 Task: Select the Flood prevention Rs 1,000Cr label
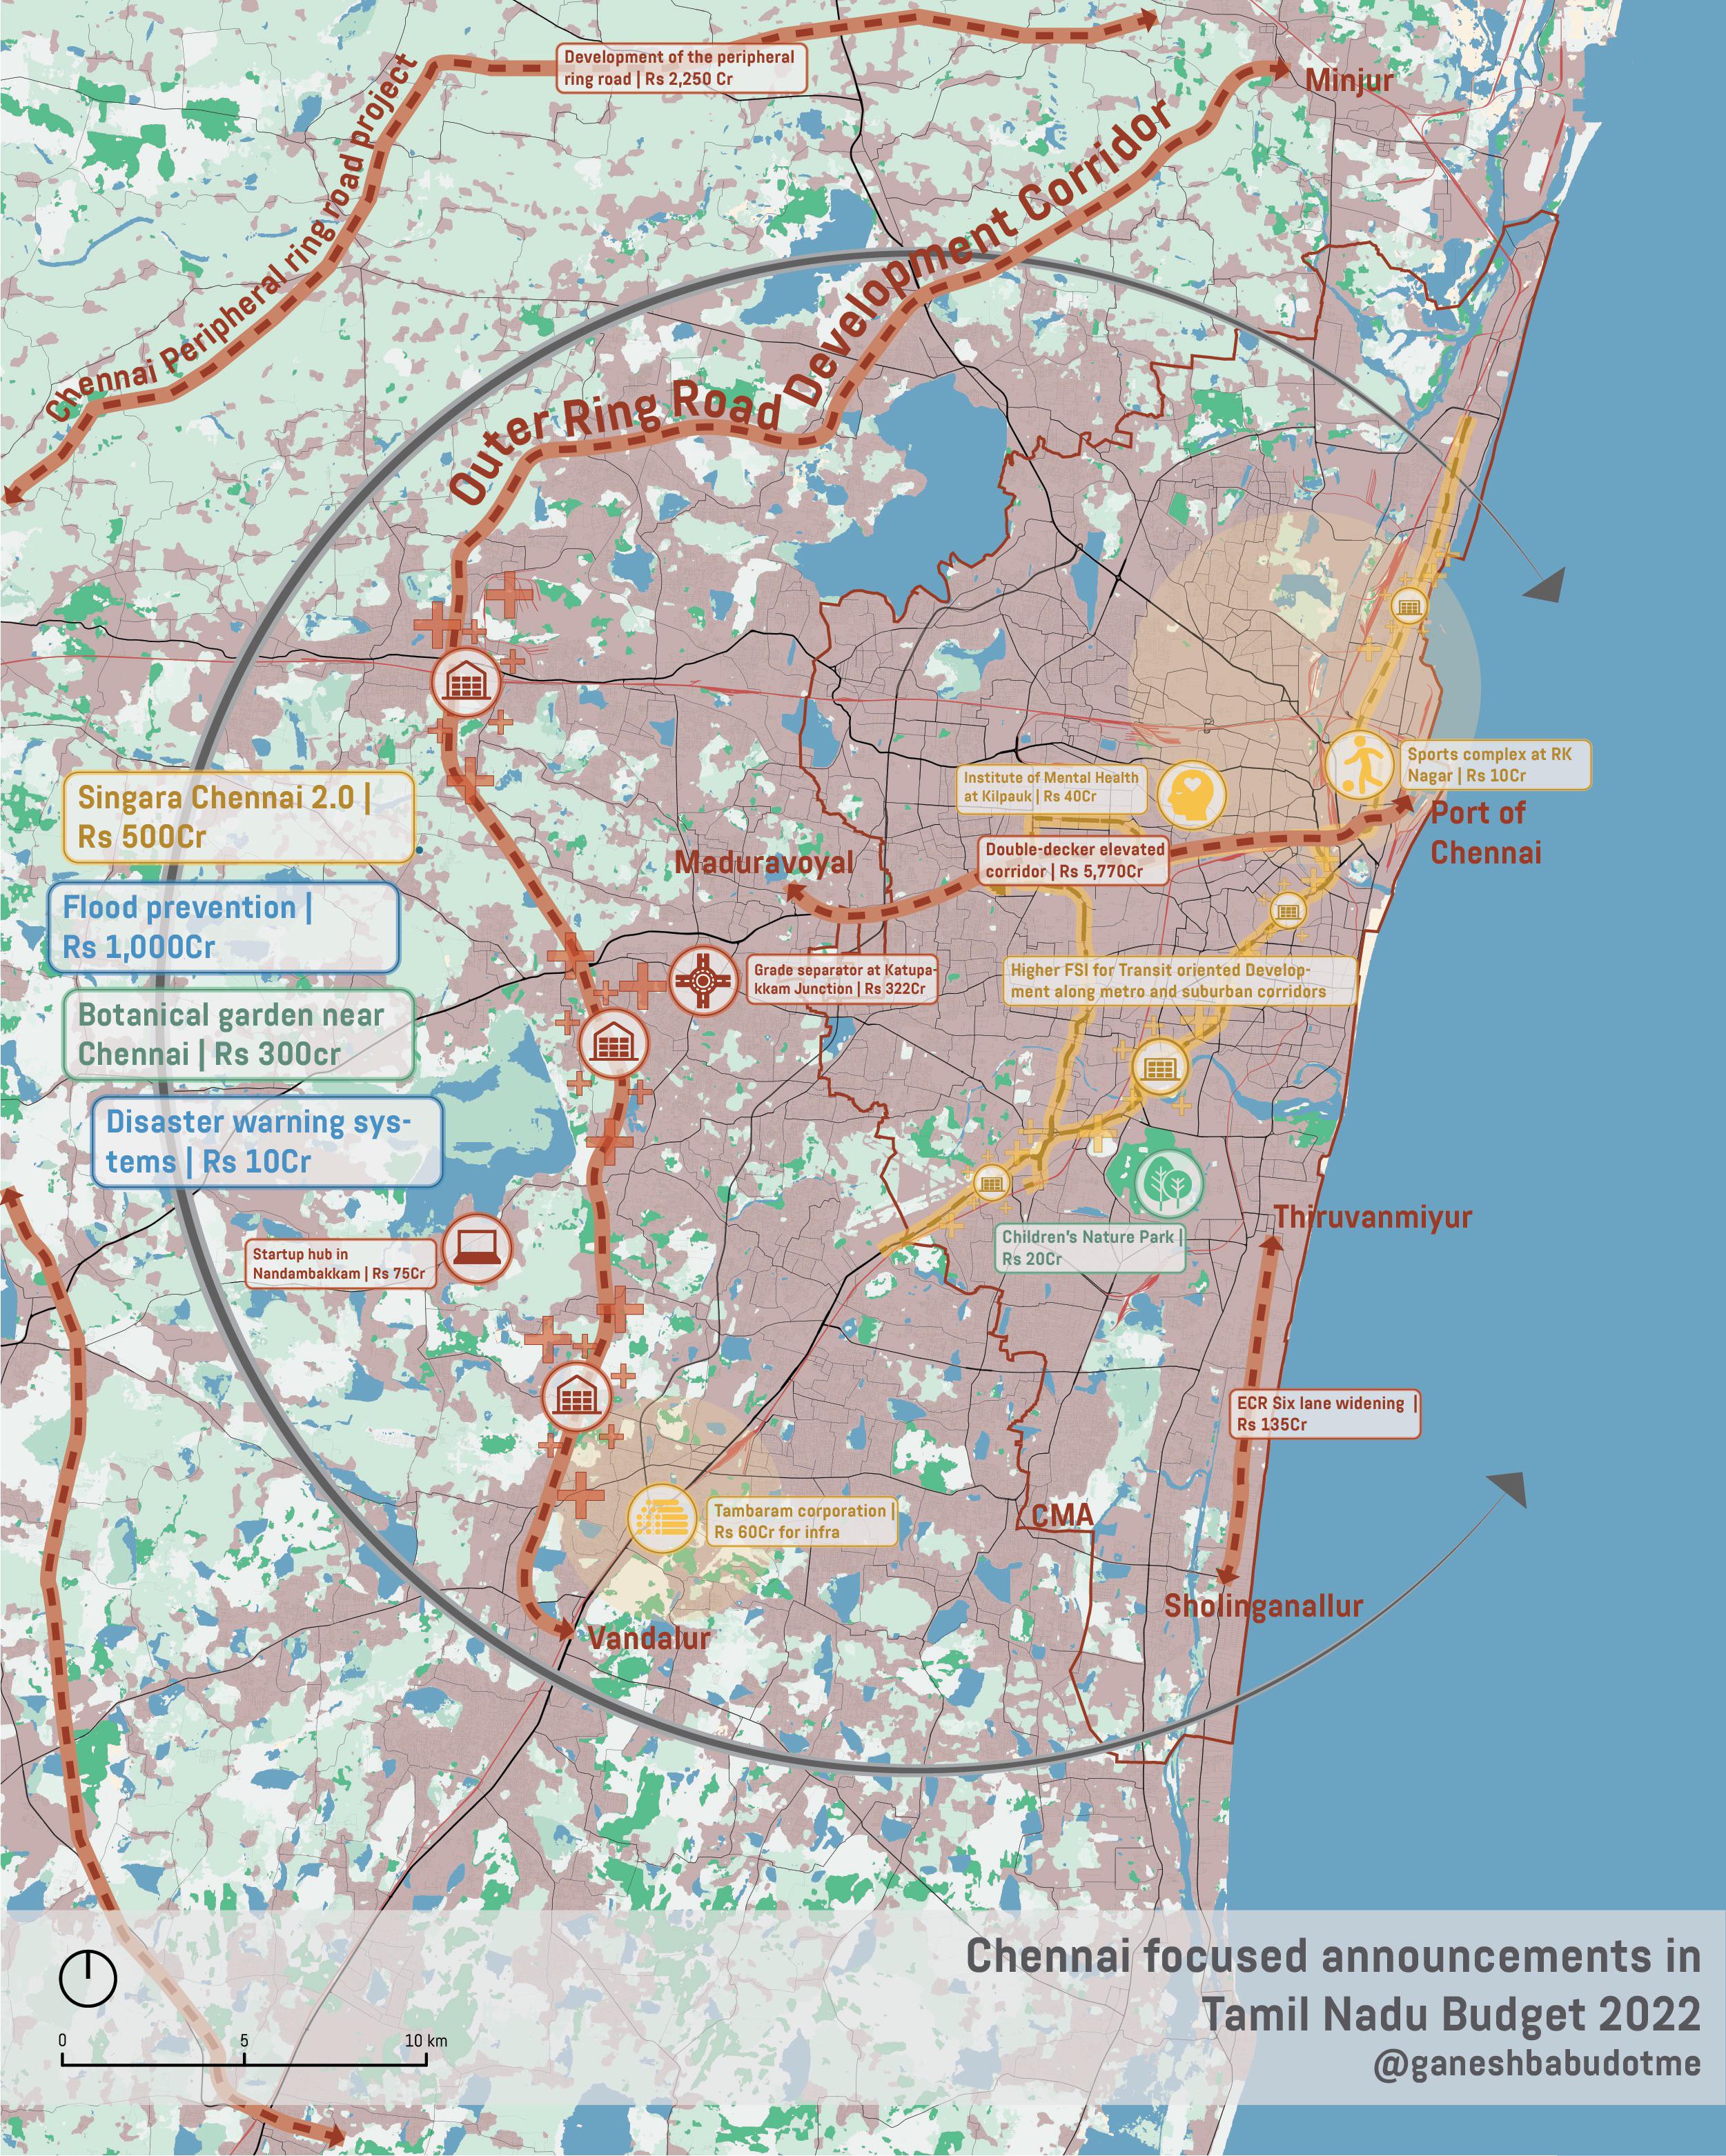pos(225,930)
